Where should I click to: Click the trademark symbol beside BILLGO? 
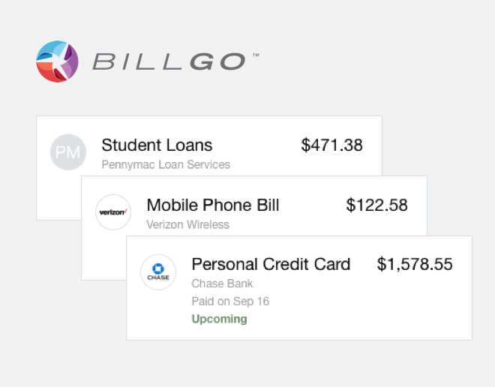point(256,55)
